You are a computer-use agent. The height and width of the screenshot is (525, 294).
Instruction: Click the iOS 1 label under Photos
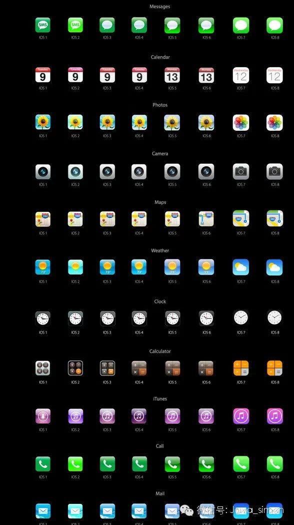pos(43,136)
